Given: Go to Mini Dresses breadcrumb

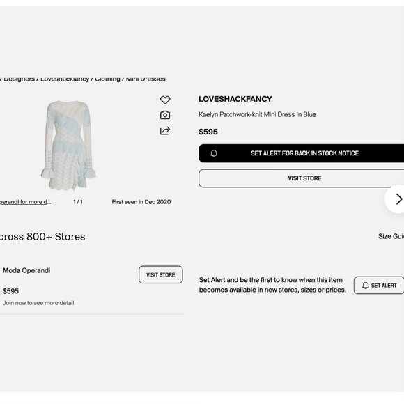Looking at the screenshot, I should click(x=146, y=79).
